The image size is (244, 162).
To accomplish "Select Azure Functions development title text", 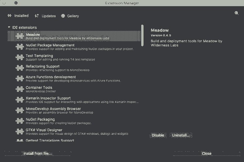I will 51,77.
